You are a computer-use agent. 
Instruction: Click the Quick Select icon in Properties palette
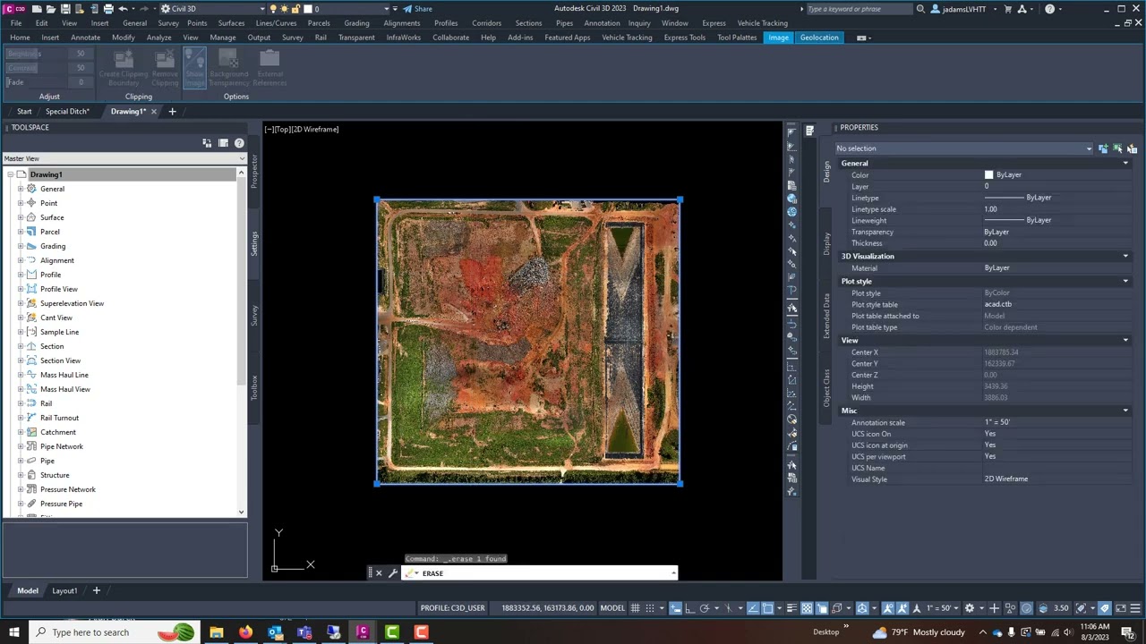[1132, 148]
